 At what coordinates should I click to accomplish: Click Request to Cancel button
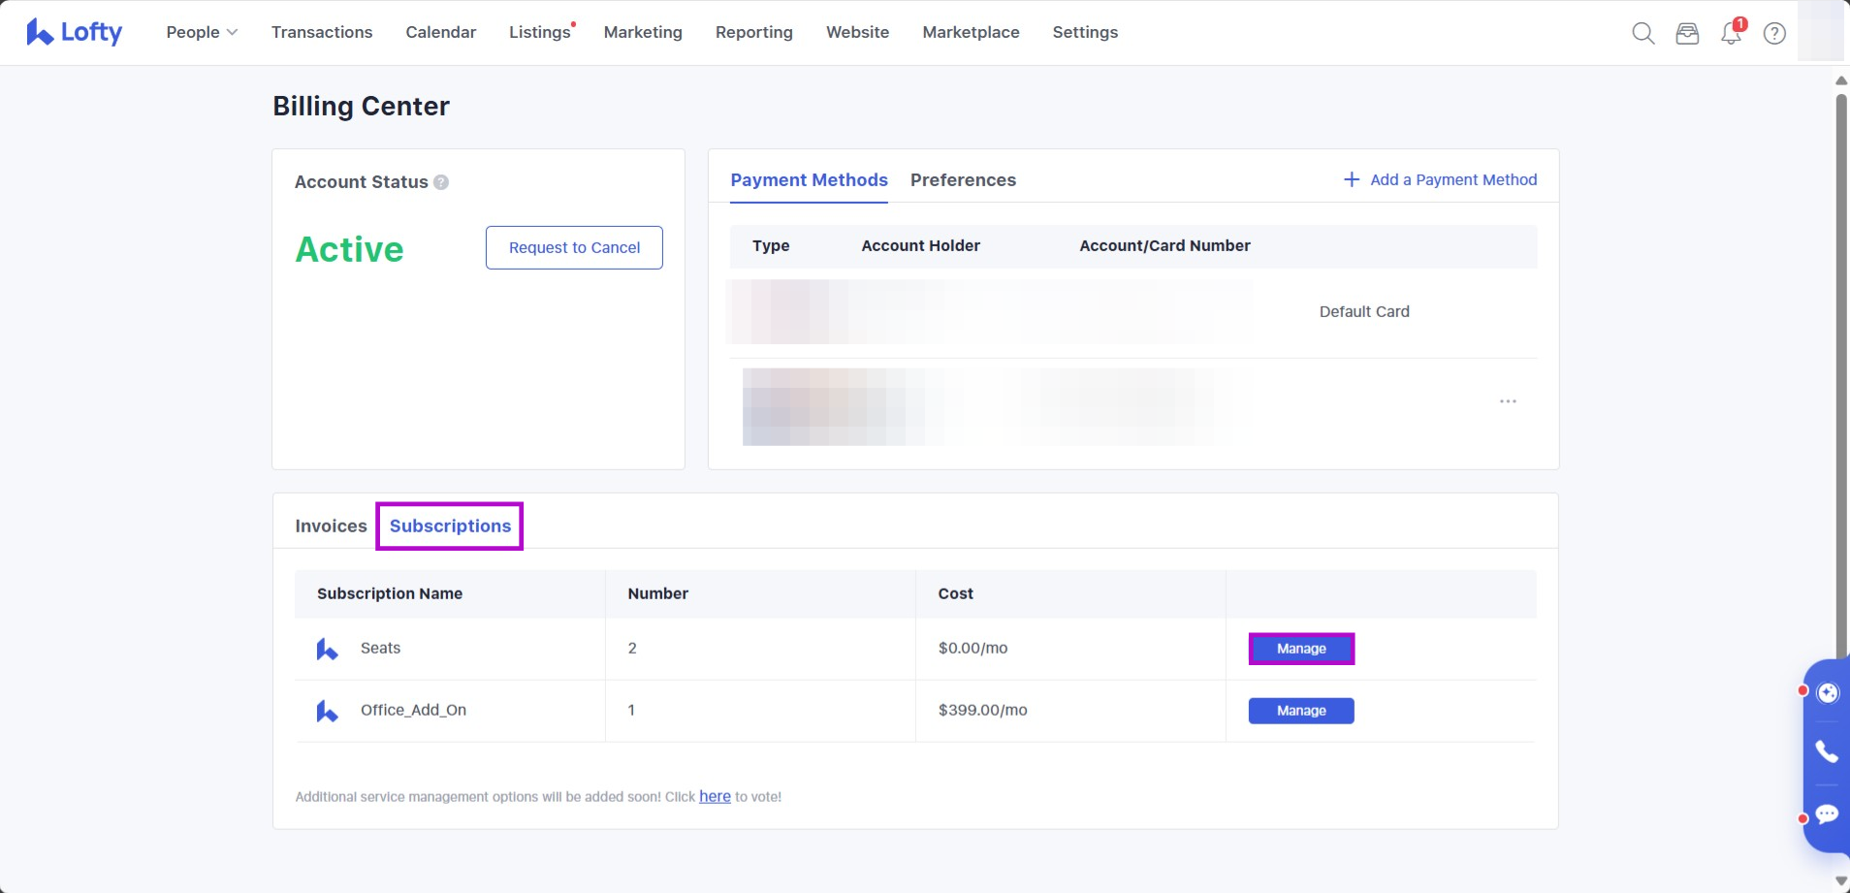574,248
